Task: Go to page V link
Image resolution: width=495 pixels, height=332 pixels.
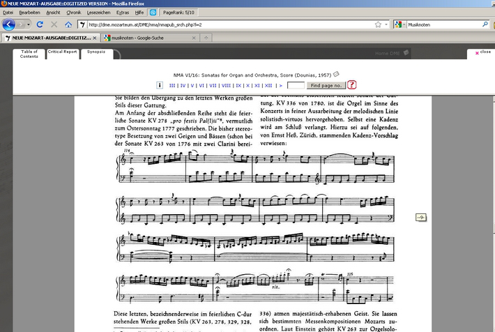Action: pos(192,85)
